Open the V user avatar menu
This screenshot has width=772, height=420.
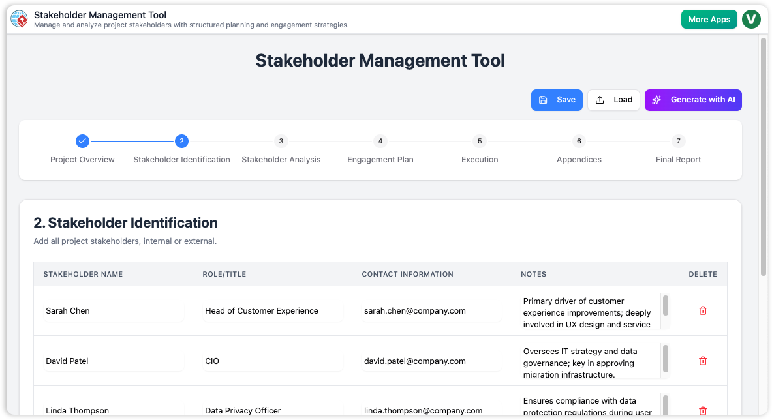[x=751, y=19]
